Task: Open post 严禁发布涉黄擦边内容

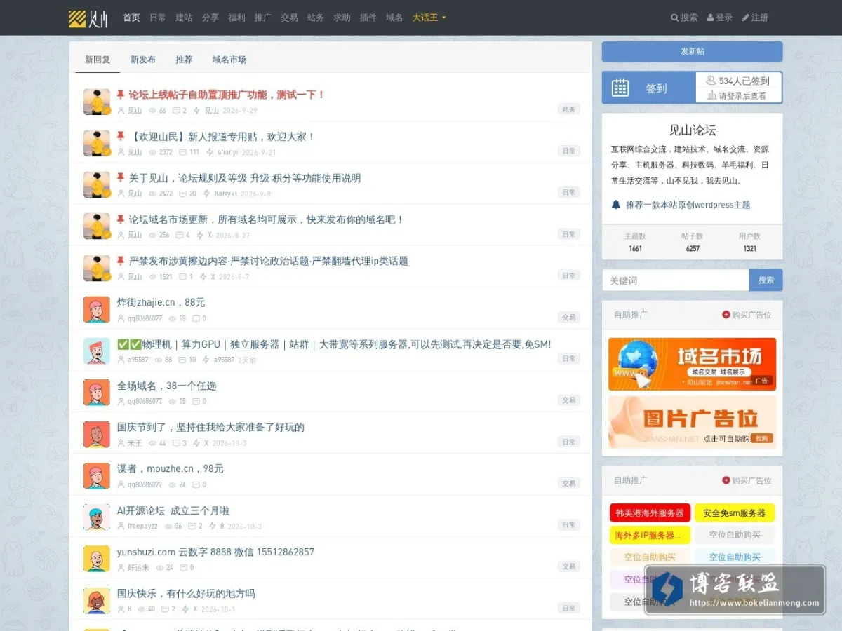Action: (x=269, y=261)
